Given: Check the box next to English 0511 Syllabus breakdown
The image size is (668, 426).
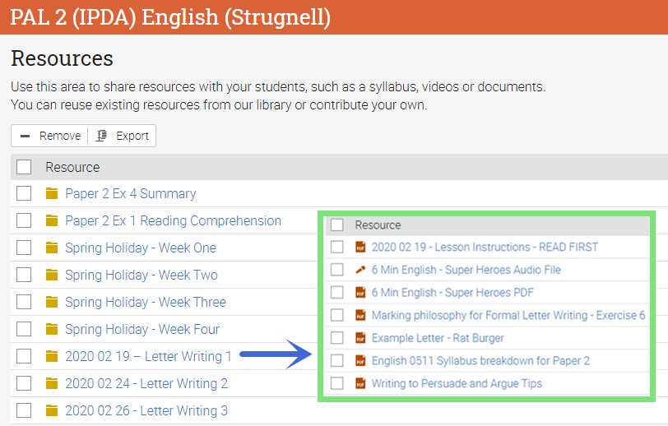Looking at the screenshot, I should pos(337,360).
